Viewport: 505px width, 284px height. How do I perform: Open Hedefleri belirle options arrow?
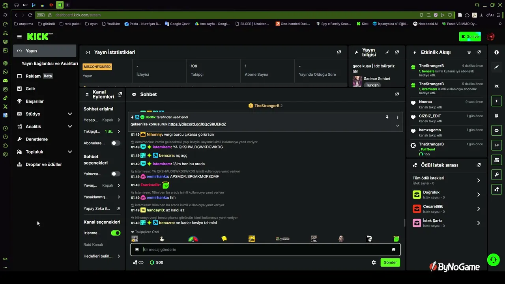click(x=119, y=256)
